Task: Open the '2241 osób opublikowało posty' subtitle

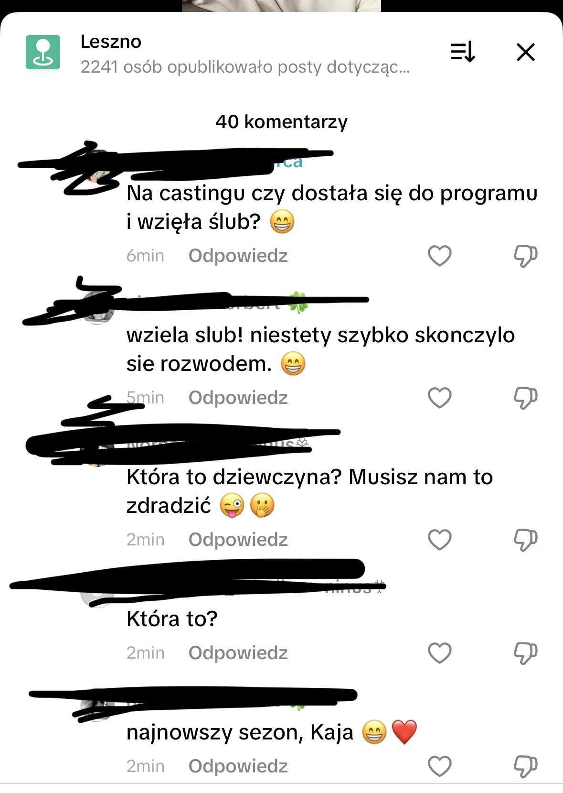Action: click(x=245, y=67)
